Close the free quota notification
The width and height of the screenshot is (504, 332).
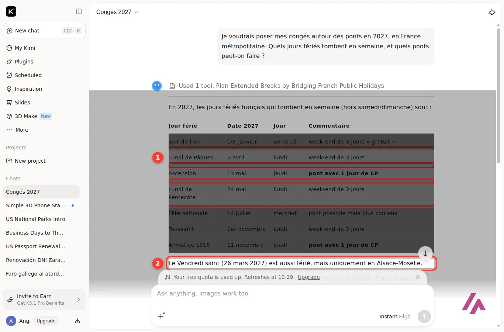[418, 277]
